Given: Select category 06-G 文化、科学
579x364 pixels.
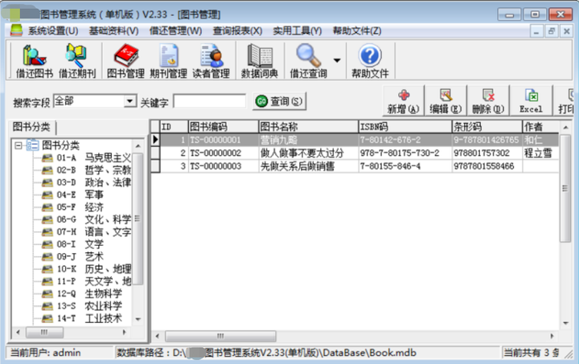Looking at the screenshot, I should point(94,219).
